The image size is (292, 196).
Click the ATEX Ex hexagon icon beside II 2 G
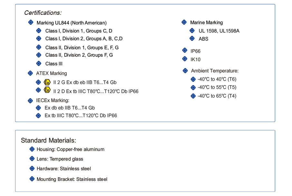pyautogui.click(x=47, y=82)
